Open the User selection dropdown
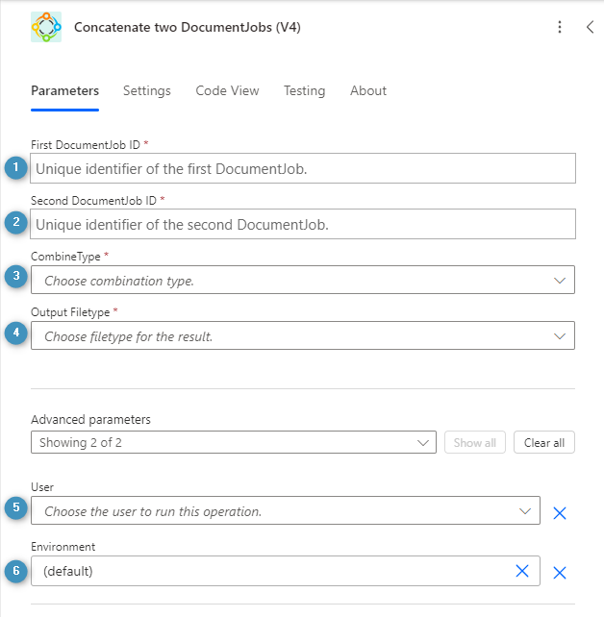 point(286,511)
